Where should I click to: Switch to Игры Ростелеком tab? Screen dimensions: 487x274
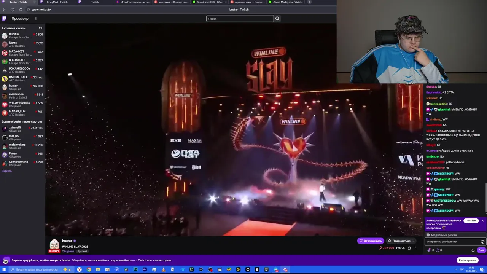(x=132, y=2)
